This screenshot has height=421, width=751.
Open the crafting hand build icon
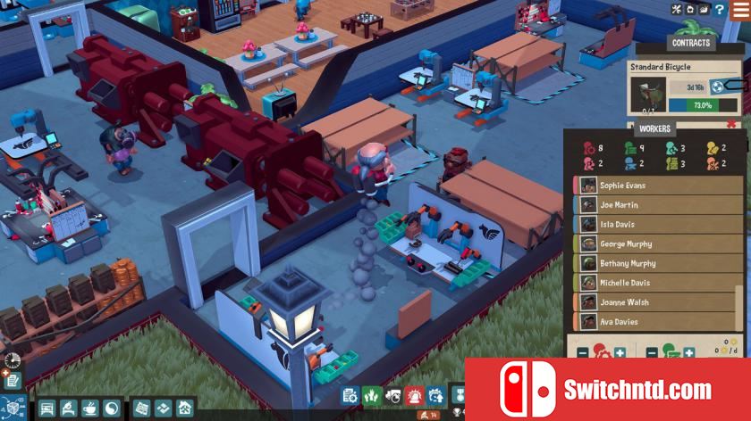tap(69, 409)
